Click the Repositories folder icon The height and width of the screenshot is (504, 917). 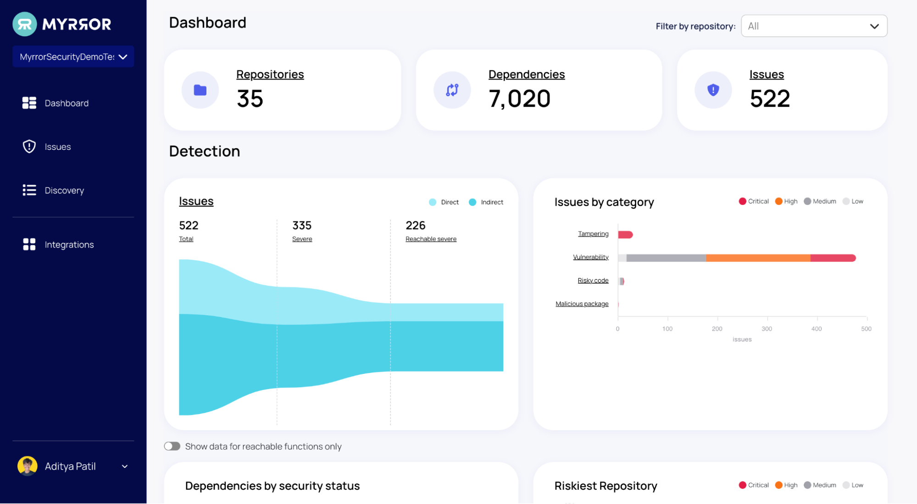[x=200, y=90]
